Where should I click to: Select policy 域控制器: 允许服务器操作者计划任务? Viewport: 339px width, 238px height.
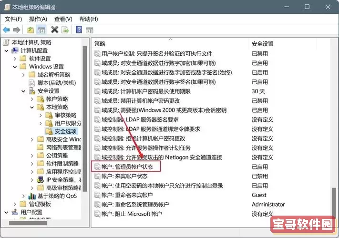(x=146, y=148)
